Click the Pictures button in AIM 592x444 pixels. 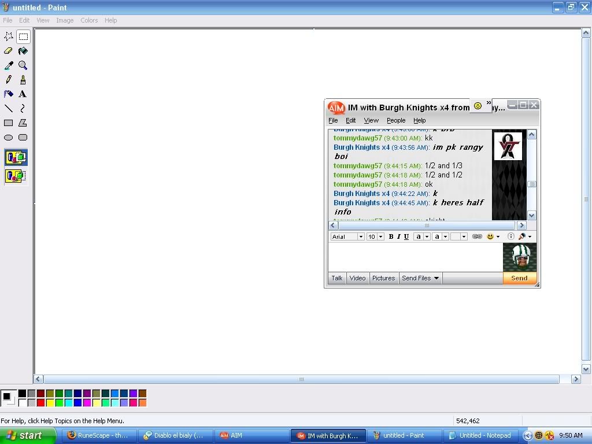pyautogui.click(x=383, y=278)
